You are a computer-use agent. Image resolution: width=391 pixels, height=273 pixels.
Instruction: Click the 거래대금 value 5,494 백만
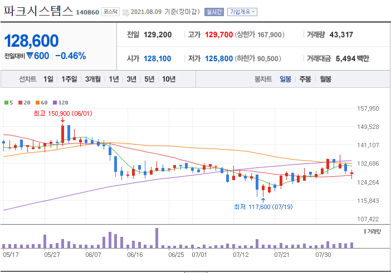353,58
